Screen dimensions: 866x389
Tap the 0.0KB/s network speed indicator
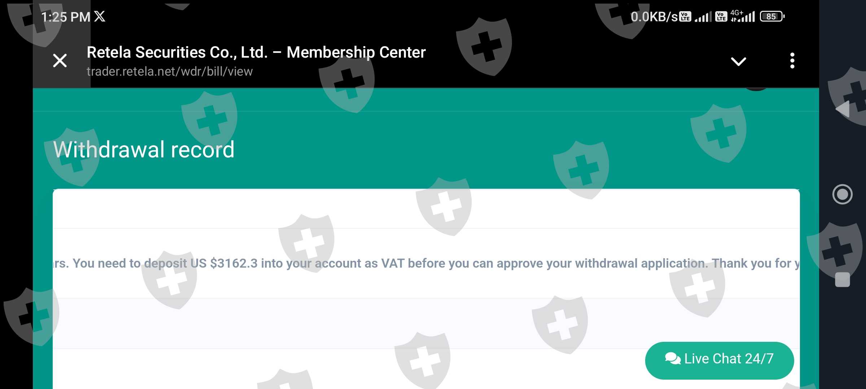[x=654, y=17]
